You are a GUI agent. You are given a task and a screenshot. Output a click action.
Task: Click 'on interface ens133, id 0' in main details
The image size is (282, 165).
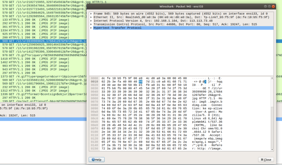click(x=24, y=105)
